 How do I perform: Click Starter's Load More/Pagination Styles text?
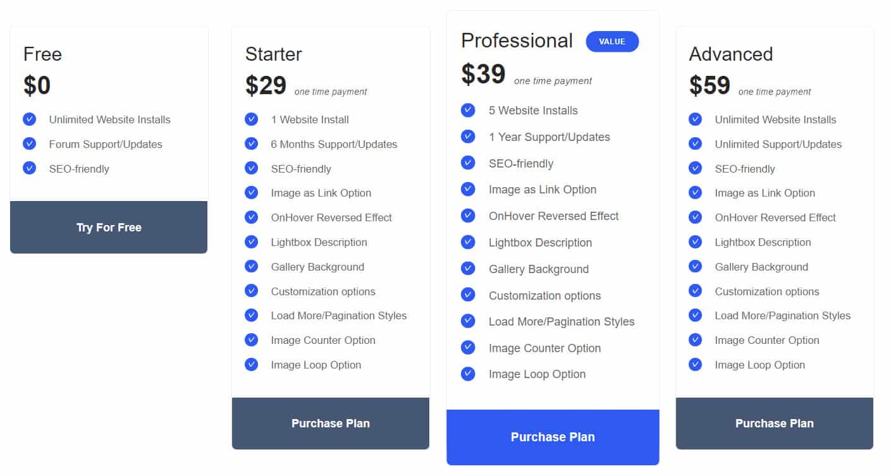coord(339,315)
